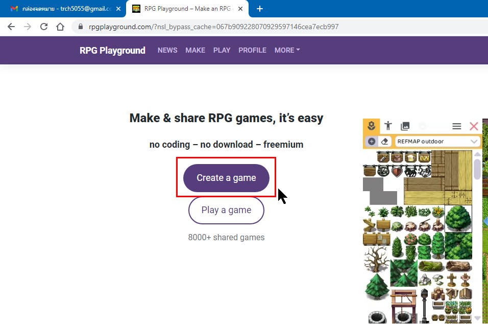Image resolution: width=488 pixels, height=324 pixels.
Task: Reload the current page
Action: (x=44, y=27)
